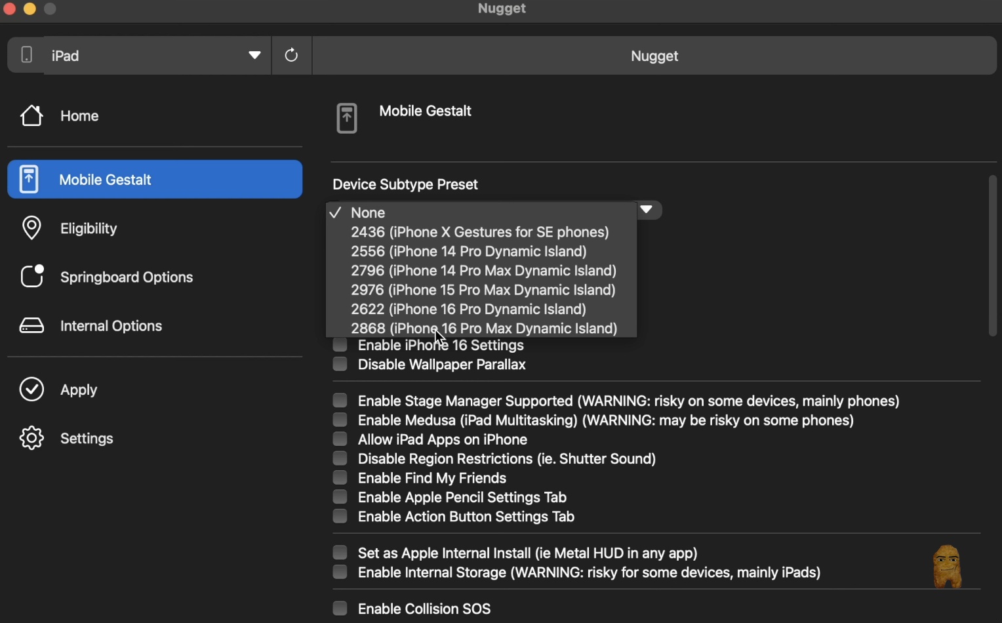
Task: Click the options list vertical scrollbar
Action: [992, 256]
